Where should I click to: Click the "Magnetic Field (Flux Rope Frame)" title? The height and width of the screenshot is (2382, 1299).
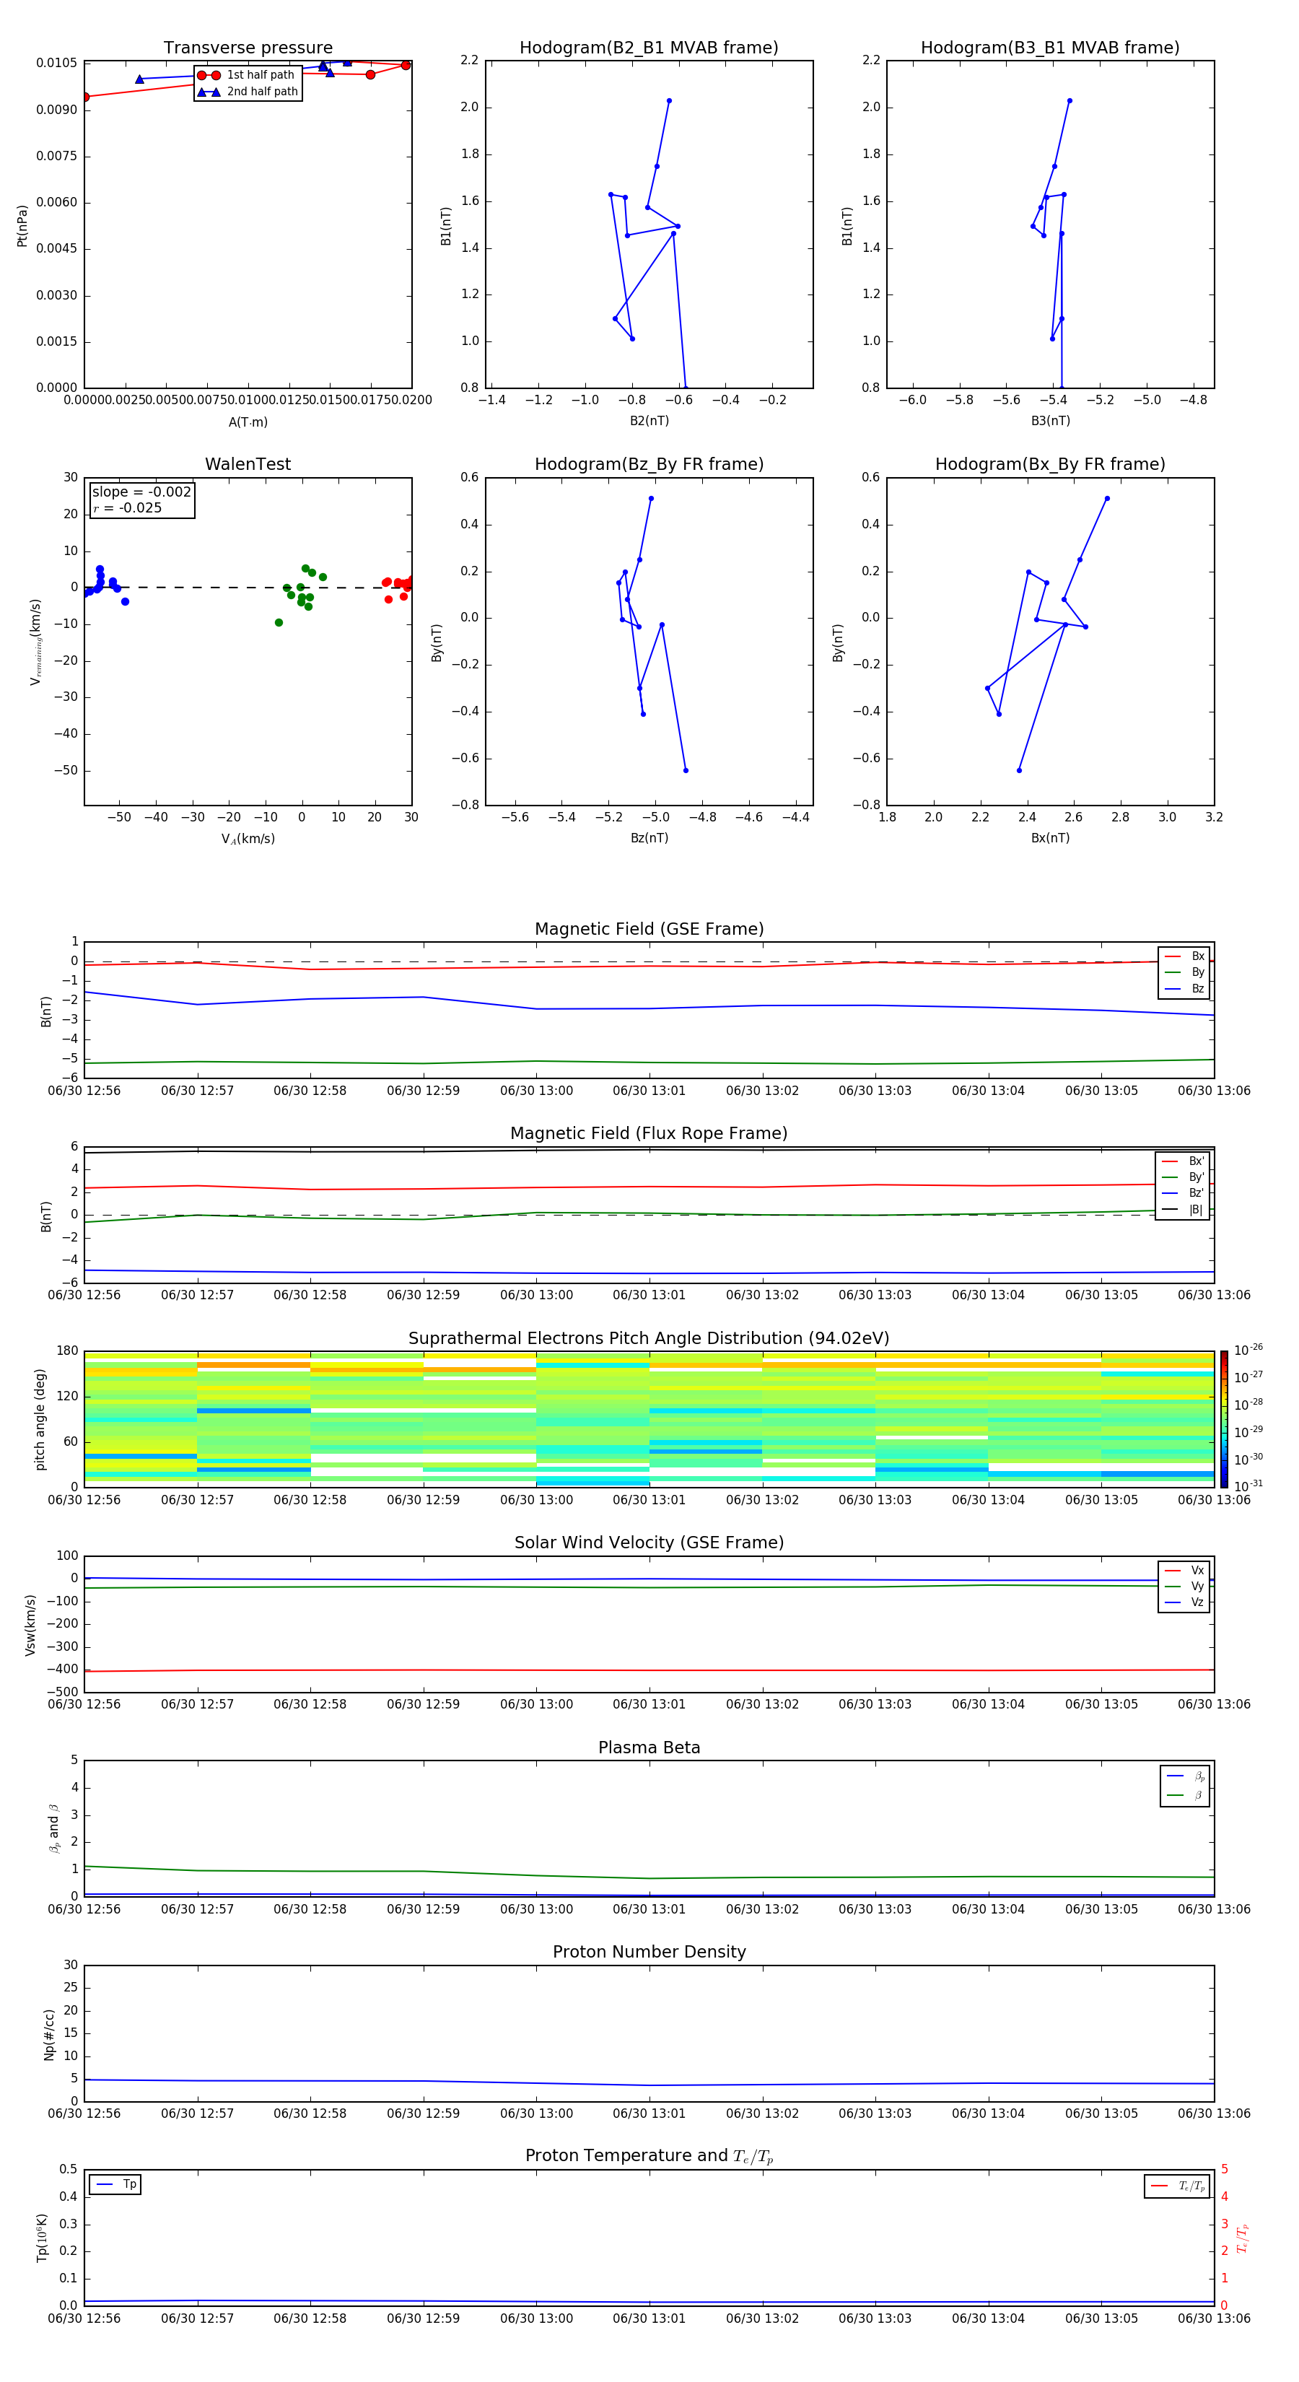(649, 1134)
